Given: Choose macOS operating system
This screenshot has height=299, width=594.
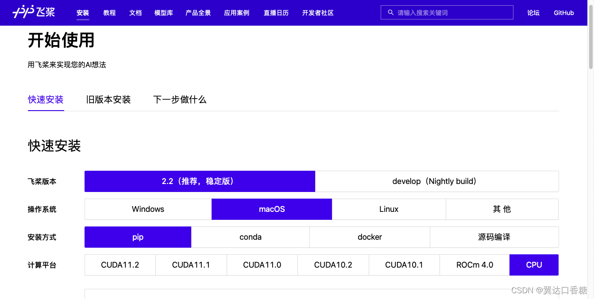Looking at the screenshot, I should 272,209.
